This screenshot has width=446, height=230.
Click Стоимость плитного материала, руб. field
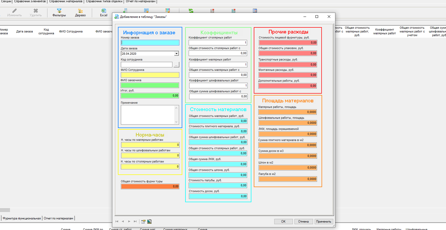click(218, 131)
